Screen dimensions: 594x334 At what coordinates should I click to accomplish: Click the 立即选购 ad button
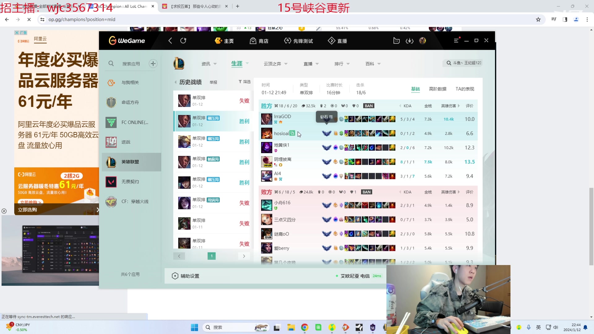[x=27, y=210]
